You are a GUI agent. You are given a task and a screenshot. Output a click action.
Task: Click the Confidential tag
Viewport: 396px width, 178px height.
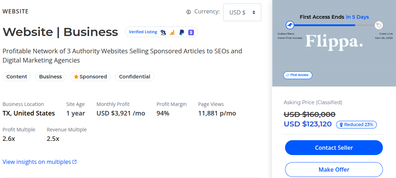pos(134,77)
